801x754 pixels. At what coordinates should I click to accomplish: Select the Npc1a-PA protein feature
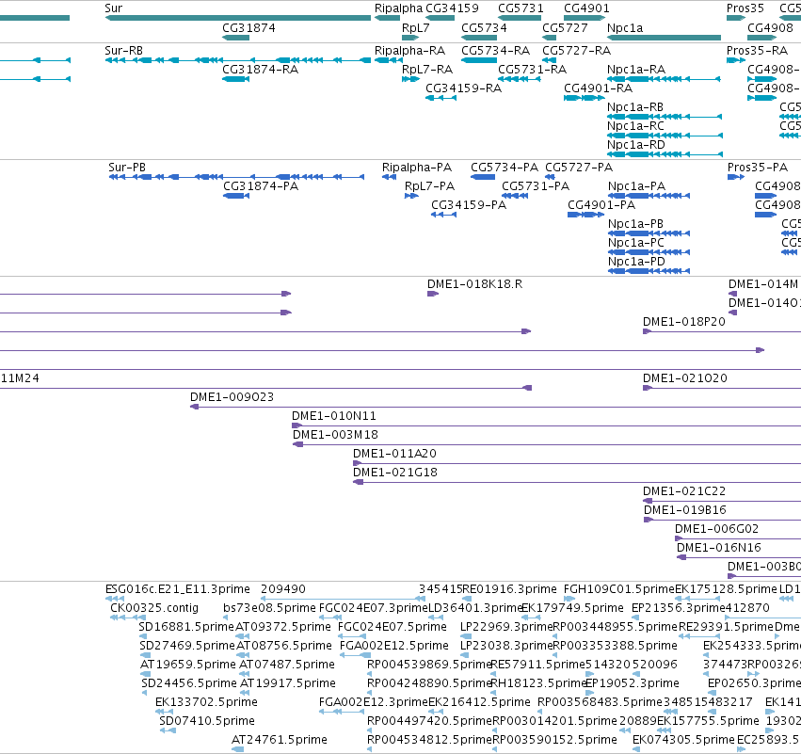(649, 196)
